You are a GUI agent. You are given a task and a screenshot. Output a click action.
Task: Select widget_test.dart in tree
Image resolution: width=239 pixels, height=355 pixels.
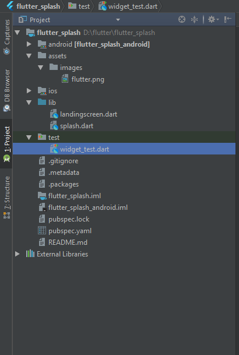(124, 149)
